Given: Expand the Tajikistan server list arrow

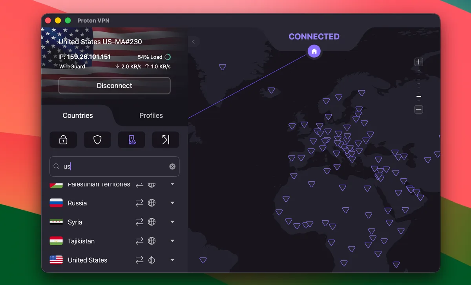Looking at the screenshot, I should tap(172, 241).
